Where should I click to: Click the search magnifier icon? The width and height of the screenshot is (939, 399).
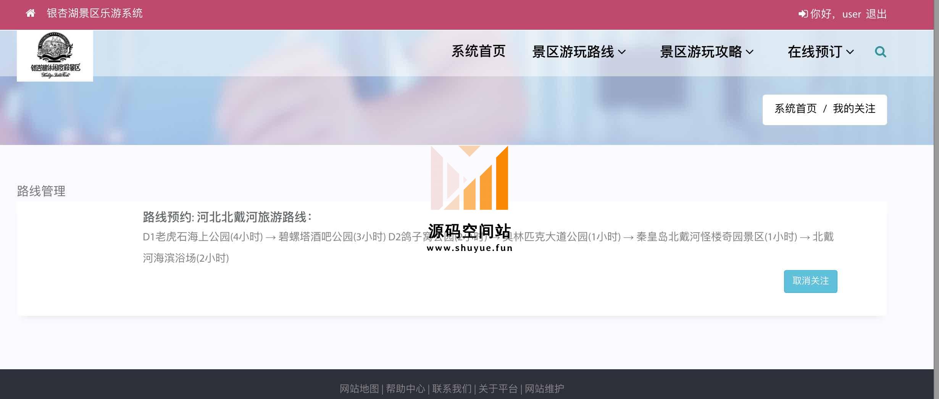tap(880, 52)
